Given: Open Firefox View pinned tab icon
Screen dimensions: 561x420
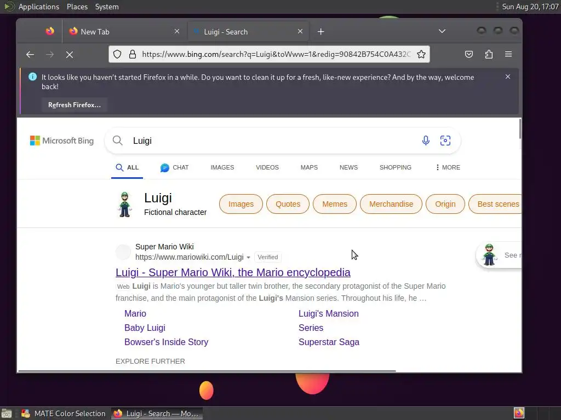Looking at the screenshot, I should [x=50, y=31].
